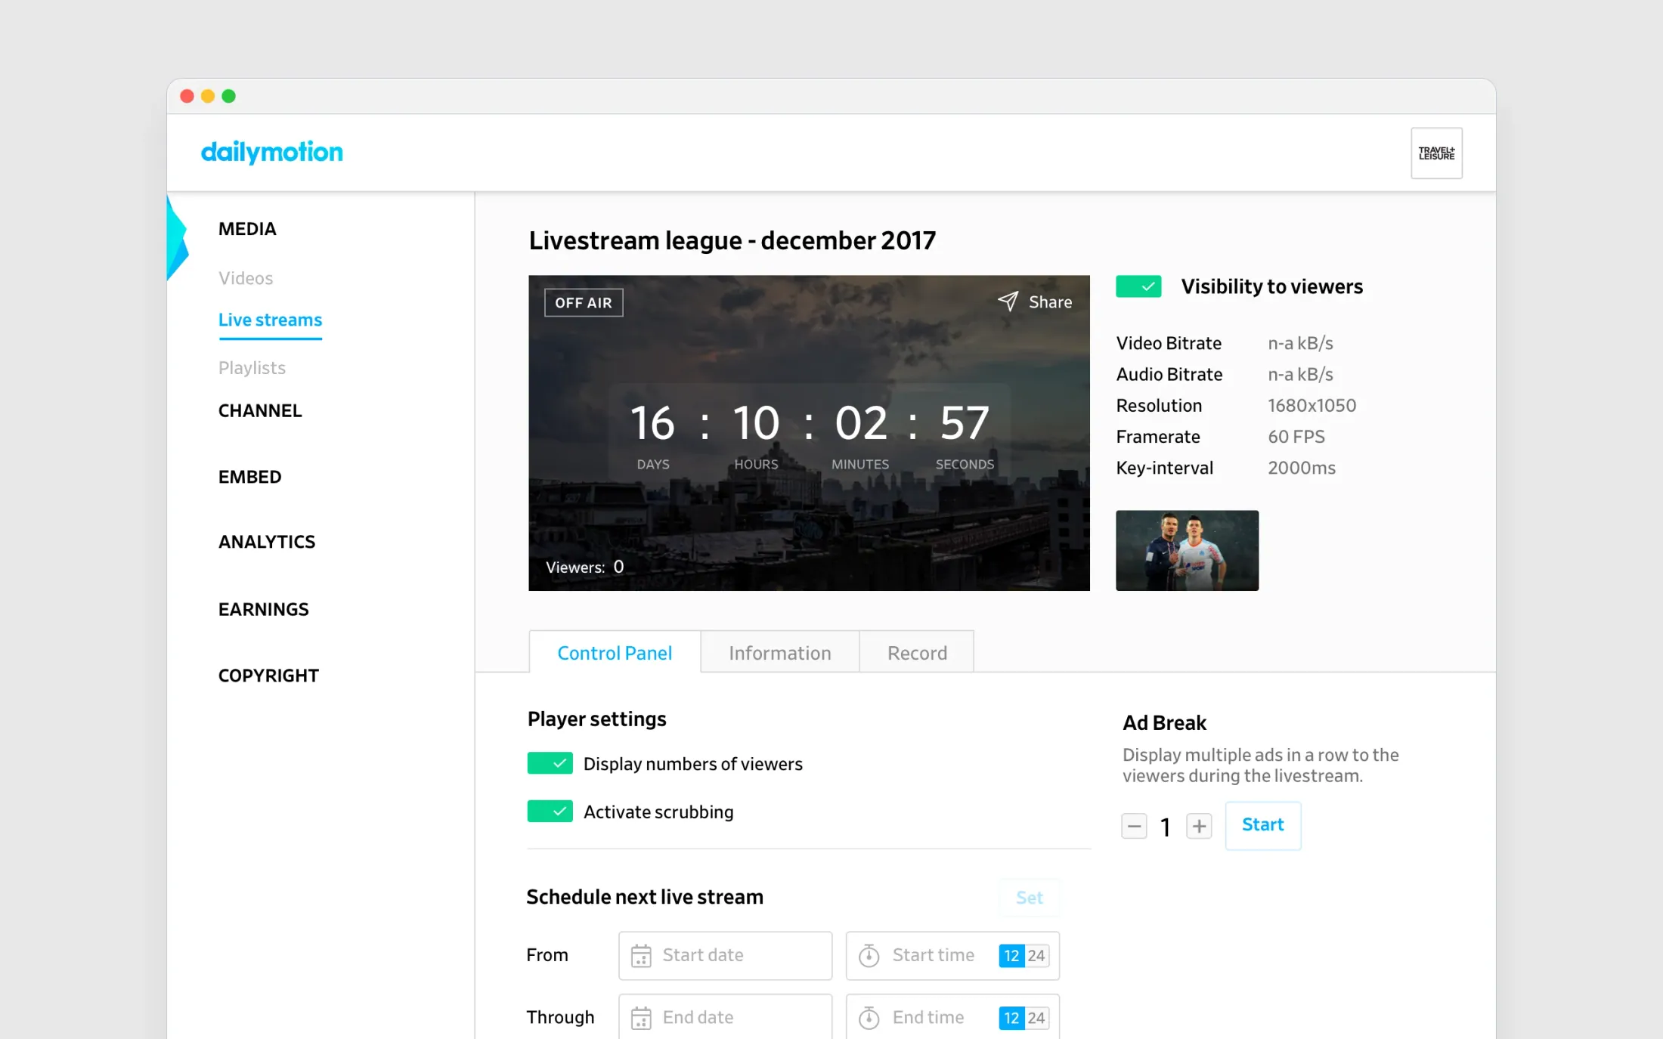Click the Start date input field
The image size is (1663, 1039).
(725, 956)
